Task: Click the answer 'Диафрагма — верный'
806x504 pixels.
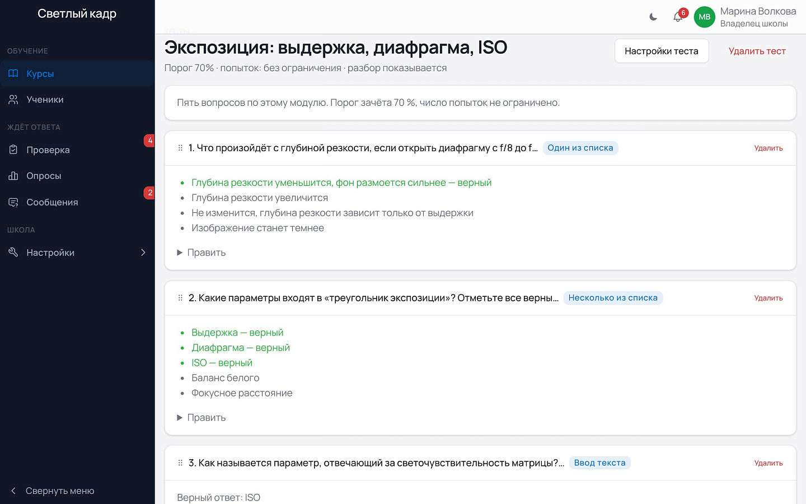Action: point(241,348)
